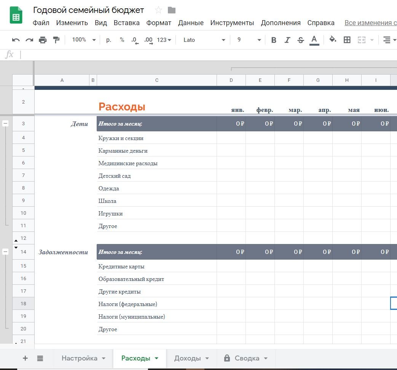Move document via folder icon

(x=172, y=10)
